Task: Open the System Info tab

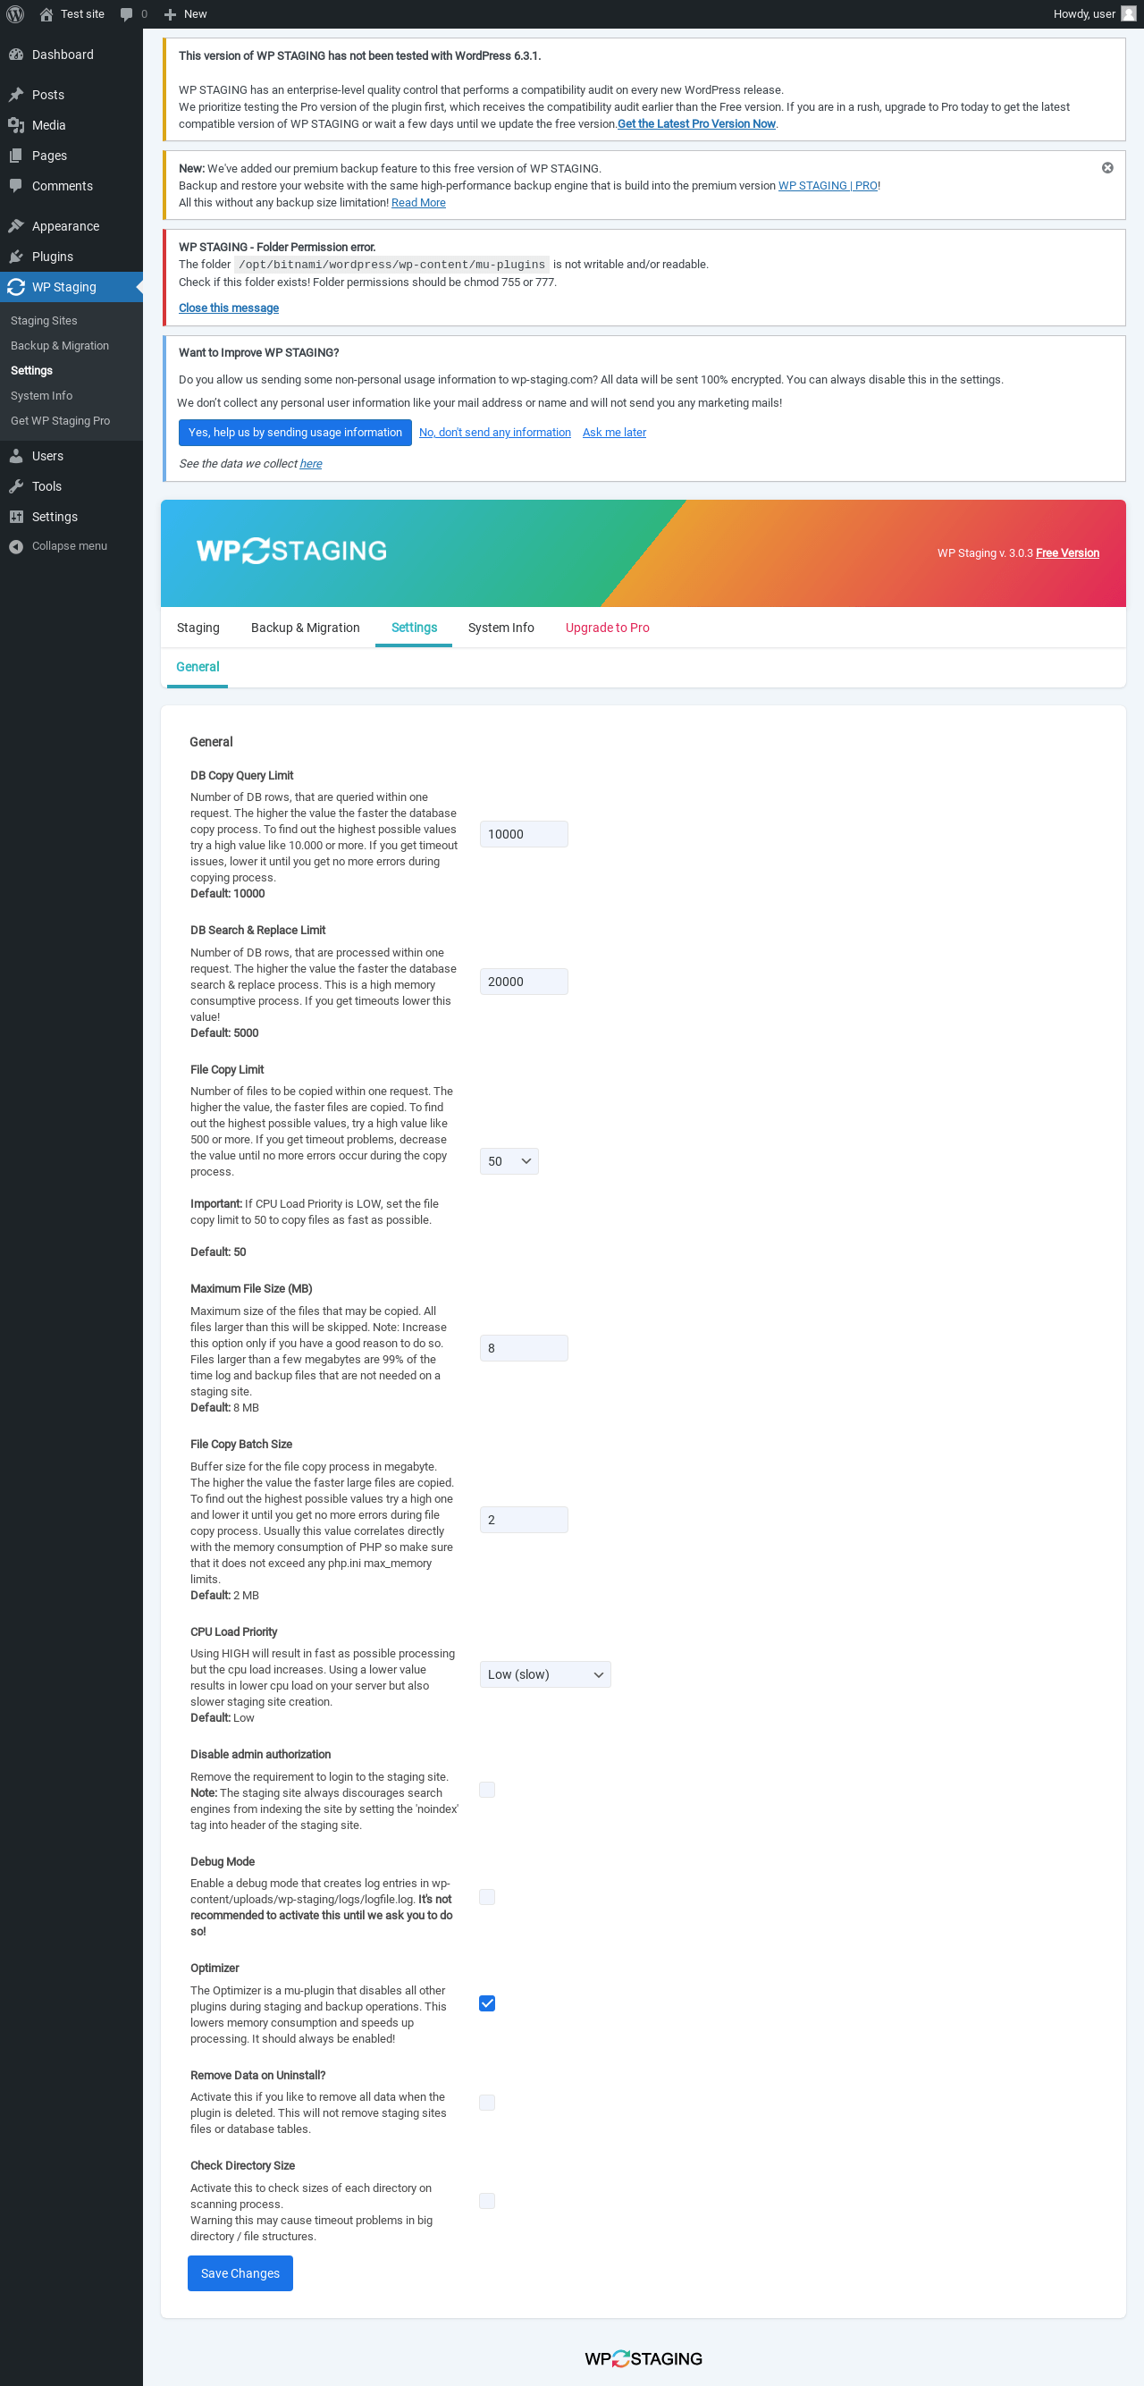Action: coord(500,627)
